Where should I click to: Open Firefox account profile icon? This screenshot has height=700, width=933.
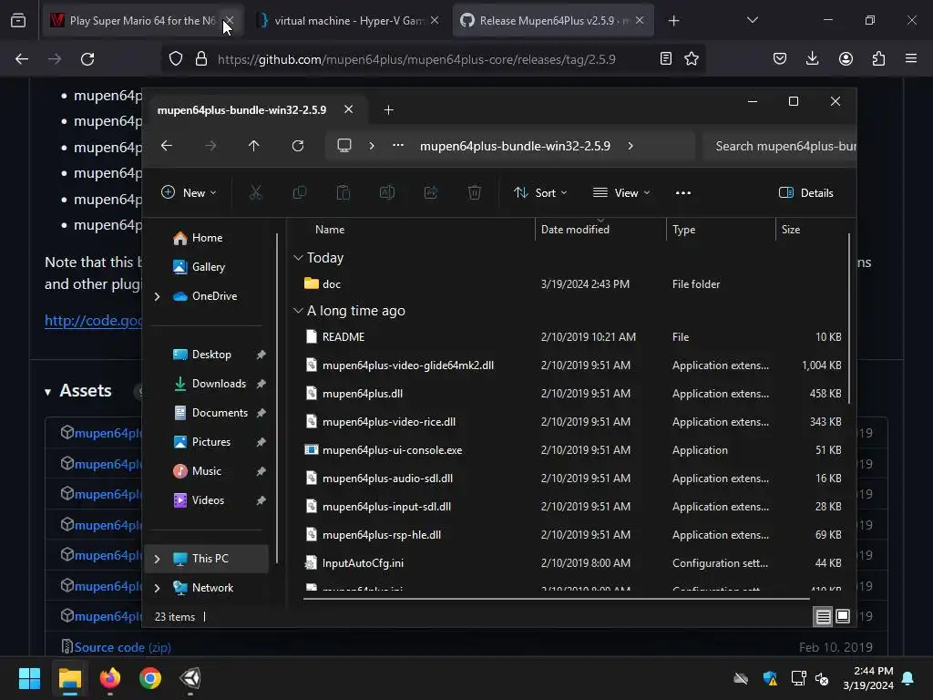coord(846,58)
